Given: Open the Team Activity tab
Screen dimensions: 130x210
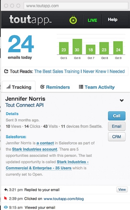Looking at the screenshot, I should 97,87.
